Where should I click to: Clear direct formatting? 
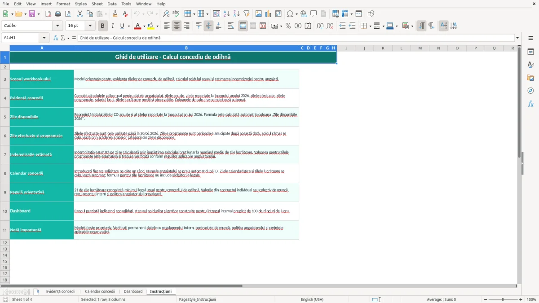(x=125, y=14)
